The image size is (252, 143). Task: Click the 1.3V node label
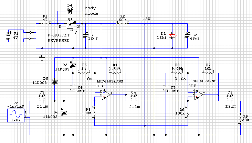145,19
